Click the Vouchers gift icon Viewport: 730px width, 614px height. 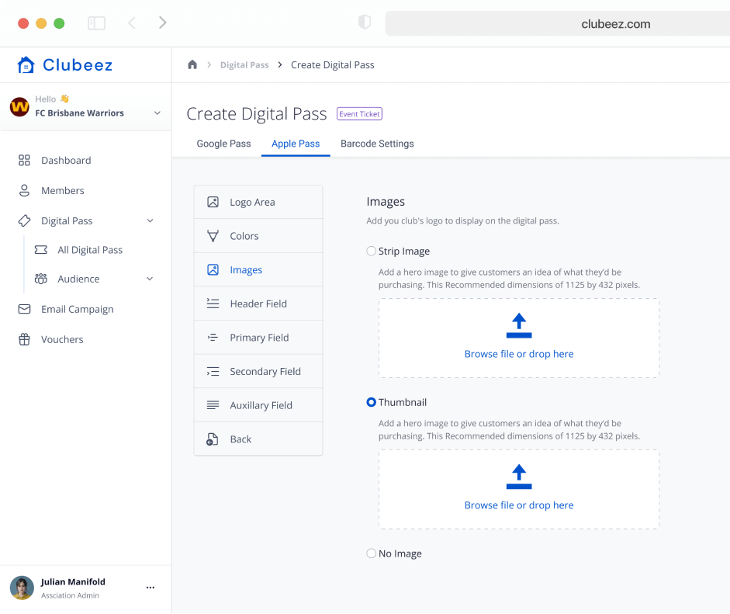pos(24,340)
